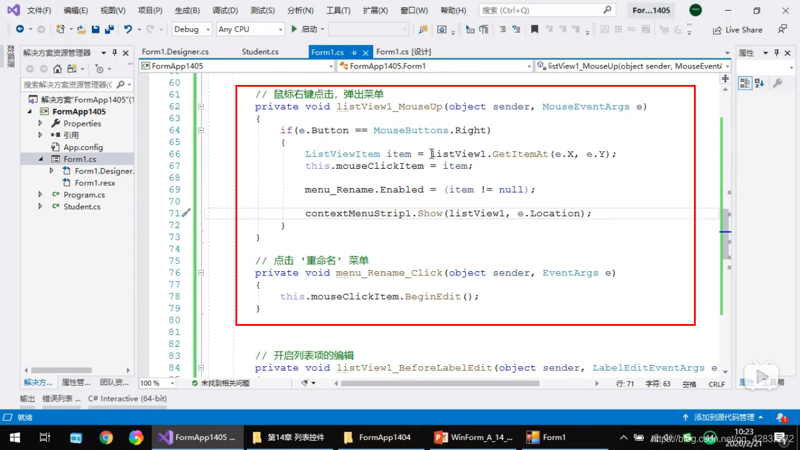The image size is (800, 450).
Task: Click 添加到源代码管理 in status bar
Action: coord(723,418)
